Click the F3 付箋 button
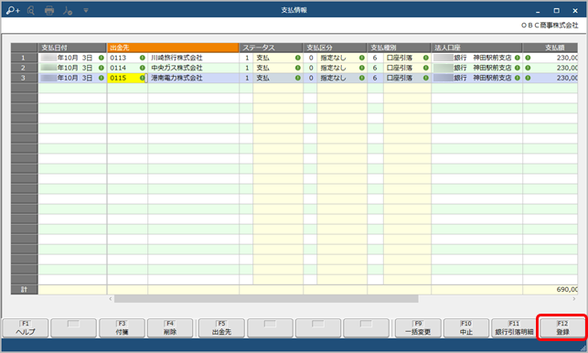 tap(122, 328)
